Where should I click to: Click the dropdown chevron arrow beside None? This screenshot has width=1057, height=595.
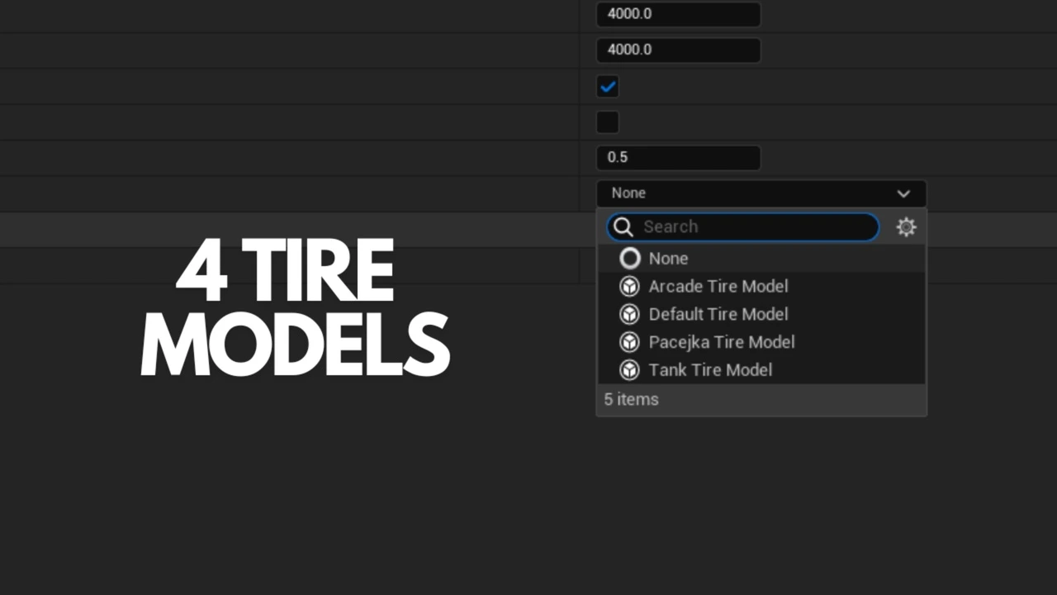(x=903, y=194)
